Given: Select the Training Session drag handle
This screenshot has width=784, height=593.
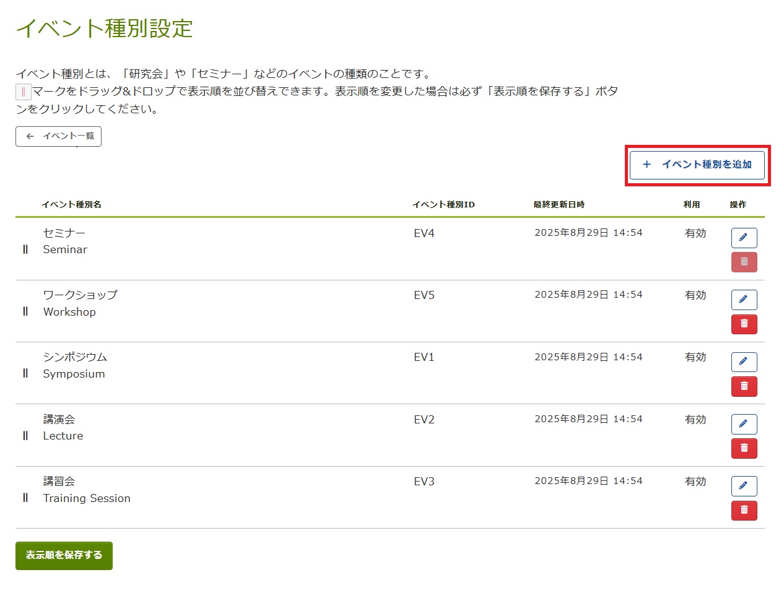Looking at the screenshot, I should 25,498.
